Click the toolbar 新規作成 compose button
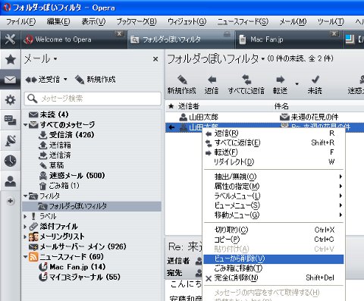The height and width of the screenshot is (301, 364). coord(181,85)
